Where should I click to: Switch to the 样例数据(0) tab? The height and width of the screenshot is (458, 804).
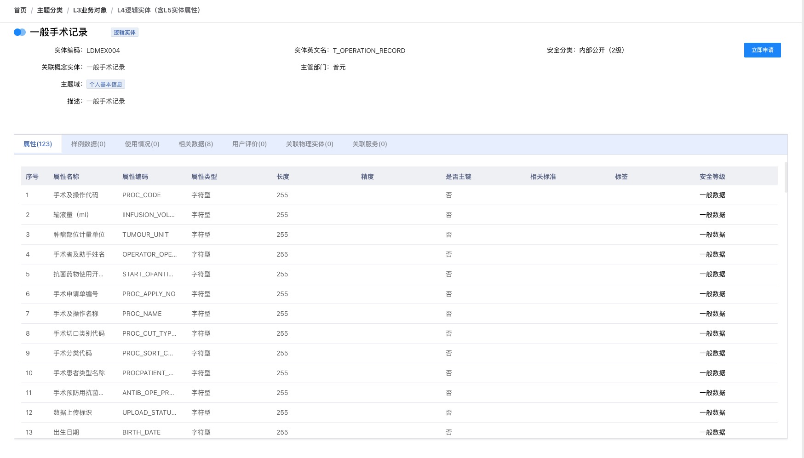click(x=88, y=144)
